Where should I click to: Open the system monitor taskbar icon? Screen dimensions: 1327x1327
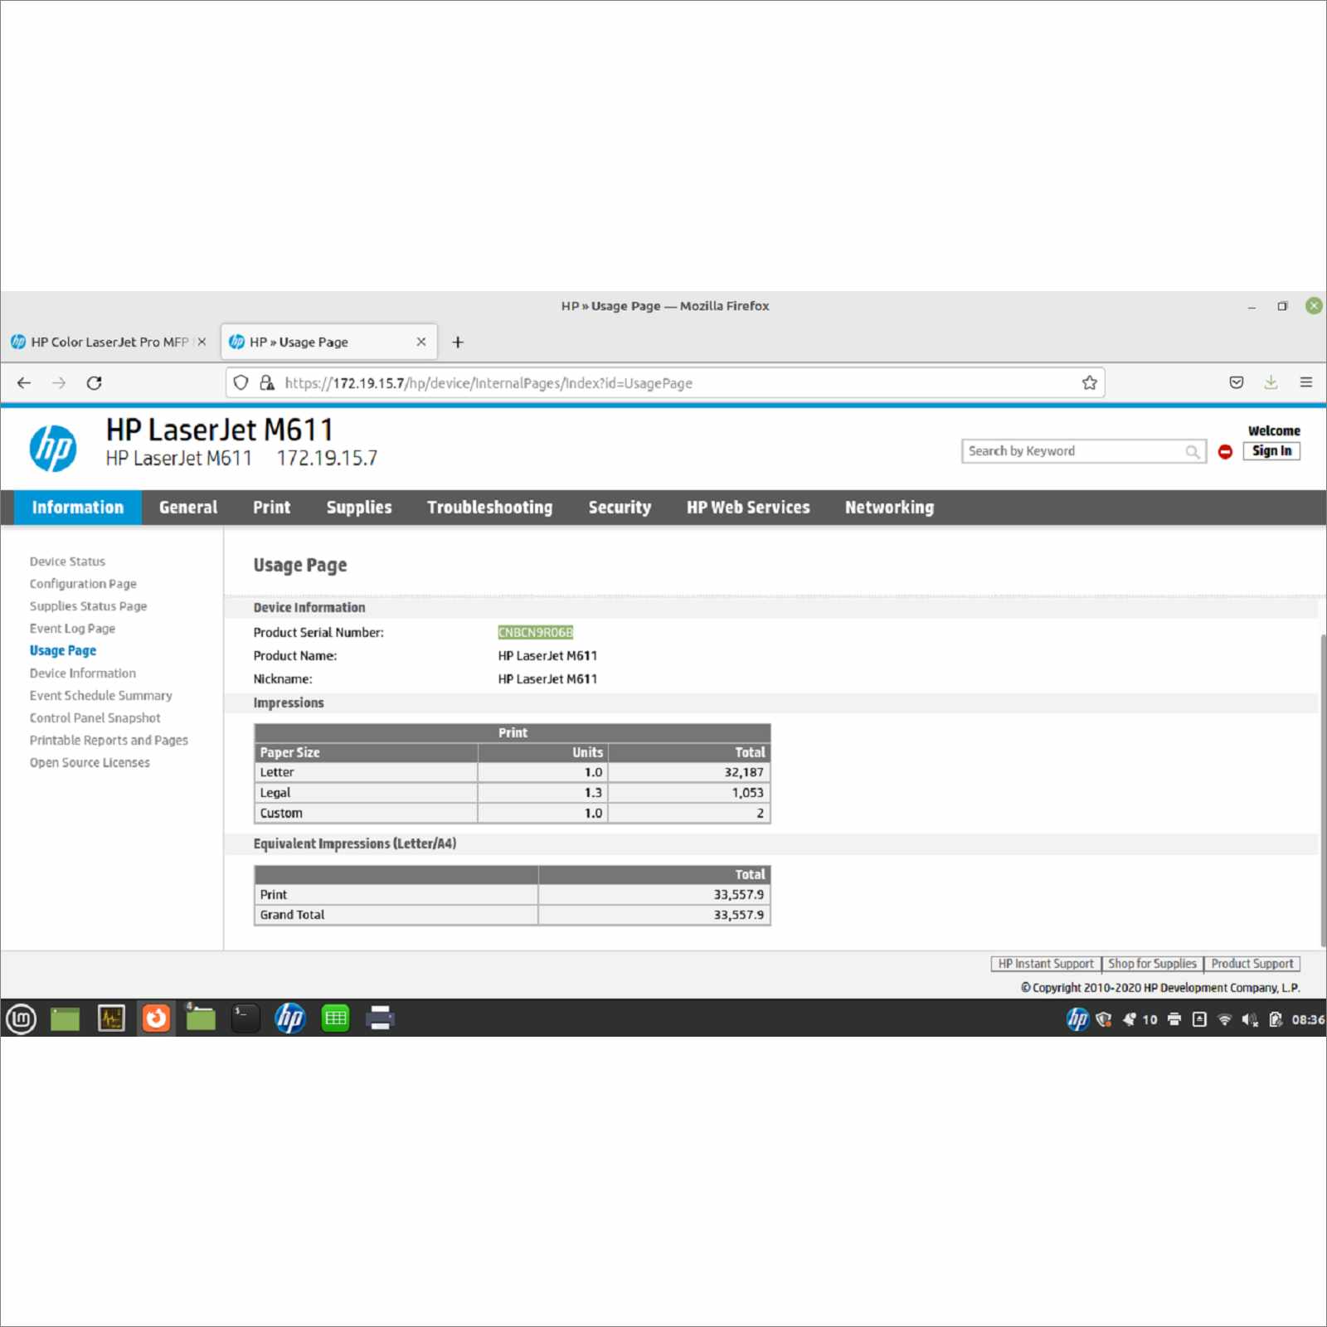111,1018
